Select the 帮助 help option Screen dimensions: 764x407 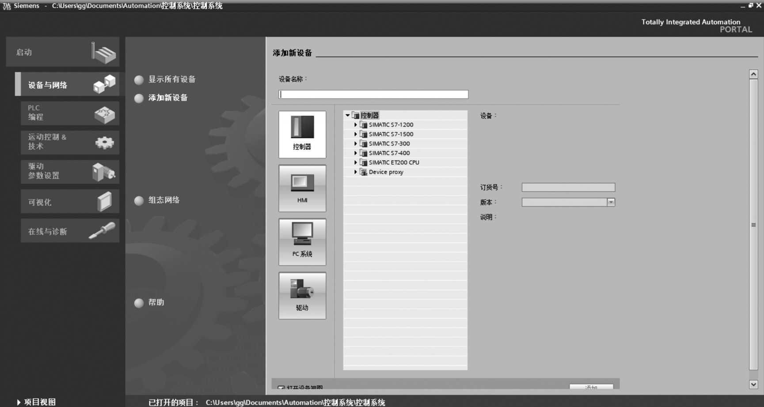point(149,302)
